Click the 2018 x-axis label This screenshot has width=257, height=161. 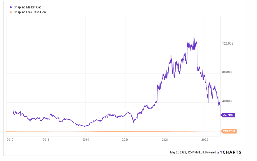(46, 140)
